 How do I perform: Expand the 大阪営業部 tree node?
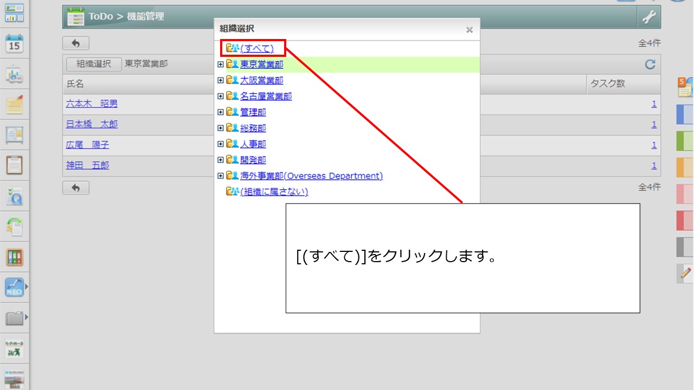coord(220,80)
